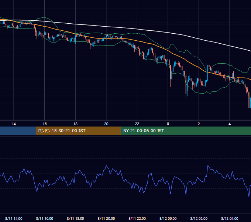Click the blue session band before London
This screenshot has height=222, width=251.
[x=18, y=131]
